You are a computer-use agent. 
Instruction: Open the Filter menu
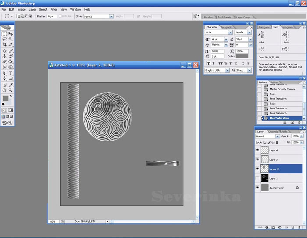point(54,9)
